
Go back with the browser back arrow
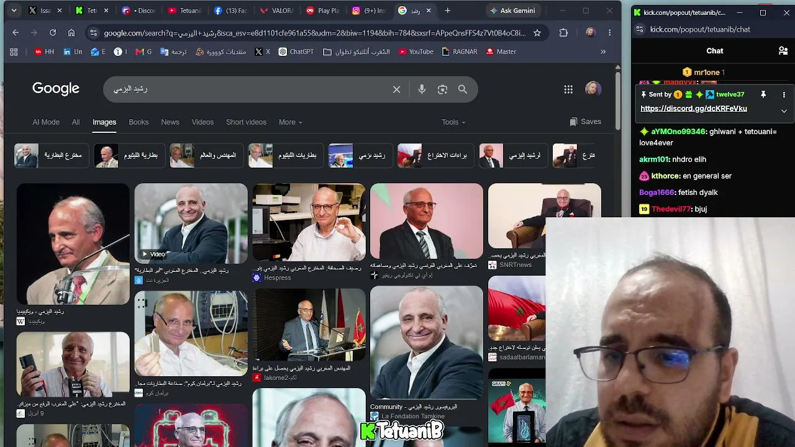16,33
